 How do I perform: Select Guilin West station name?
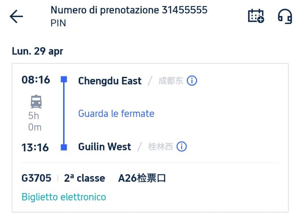click(105, 147)
